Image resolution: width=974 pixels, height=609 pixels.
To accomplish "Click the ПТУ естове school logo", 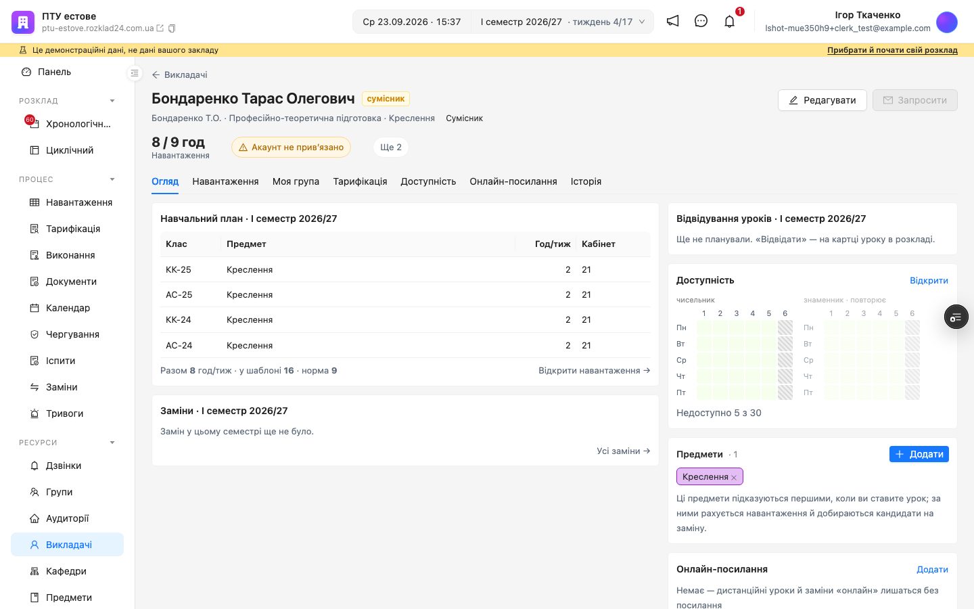I will point(23,22).
